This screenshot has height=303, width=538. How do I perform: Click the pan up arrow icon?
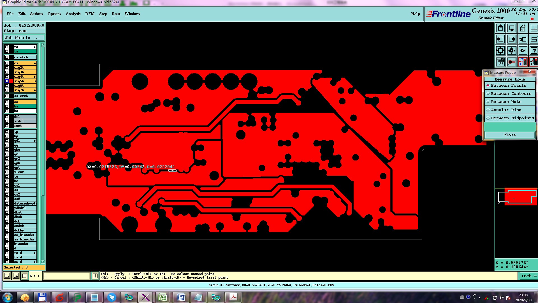(x=500, y=28)
